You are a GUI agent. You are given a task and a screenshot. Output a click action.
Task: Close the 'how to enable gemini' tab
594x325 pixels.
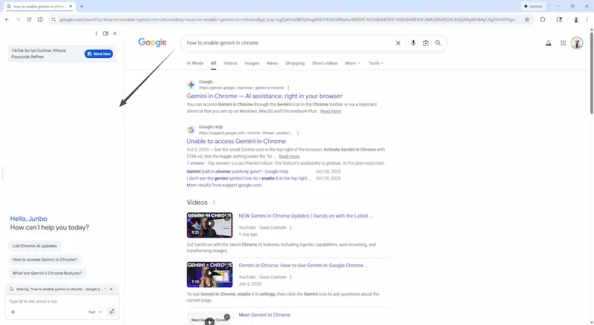71,6
